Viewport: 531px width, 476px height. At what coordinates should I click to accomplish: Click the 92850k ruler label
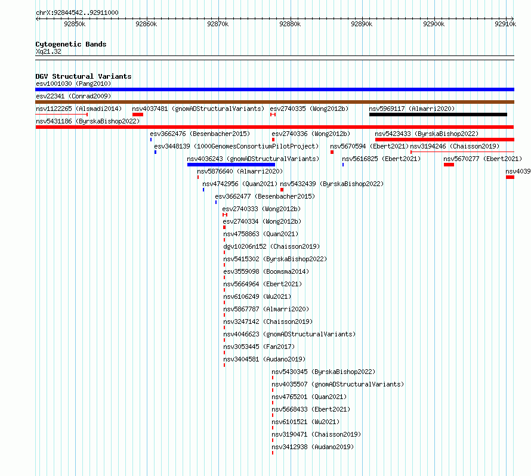75,24
